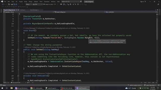
Task: Click the Save file toolbar icon
Action: point(14,4)
